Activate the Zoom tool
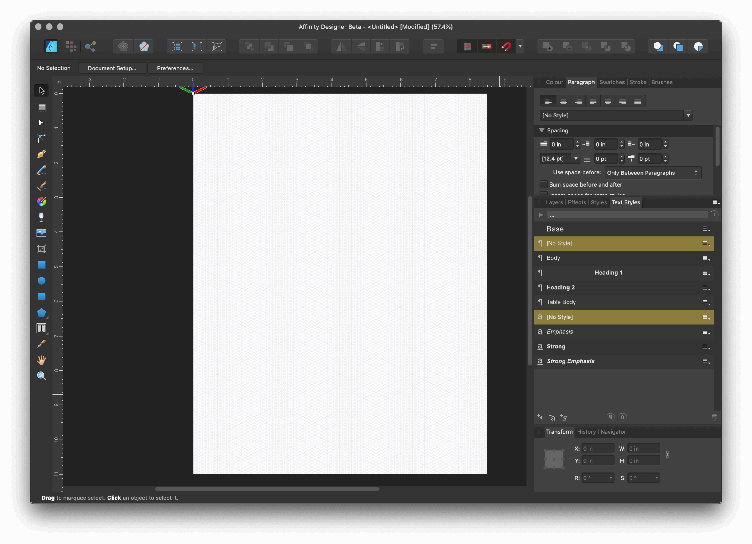 (x=41, y=375)
